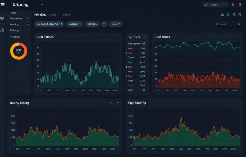Click the magnifier icon in filter field
The height and width of the screenshot is (157, 246).
point(239,24)
